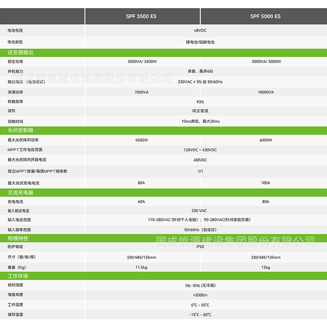Image resolution: width=327 pixels, height=327 pixels.
Task: Click the 230VAC ± 5% @ 50/60Hz value
Action: [x=200, y=82]
